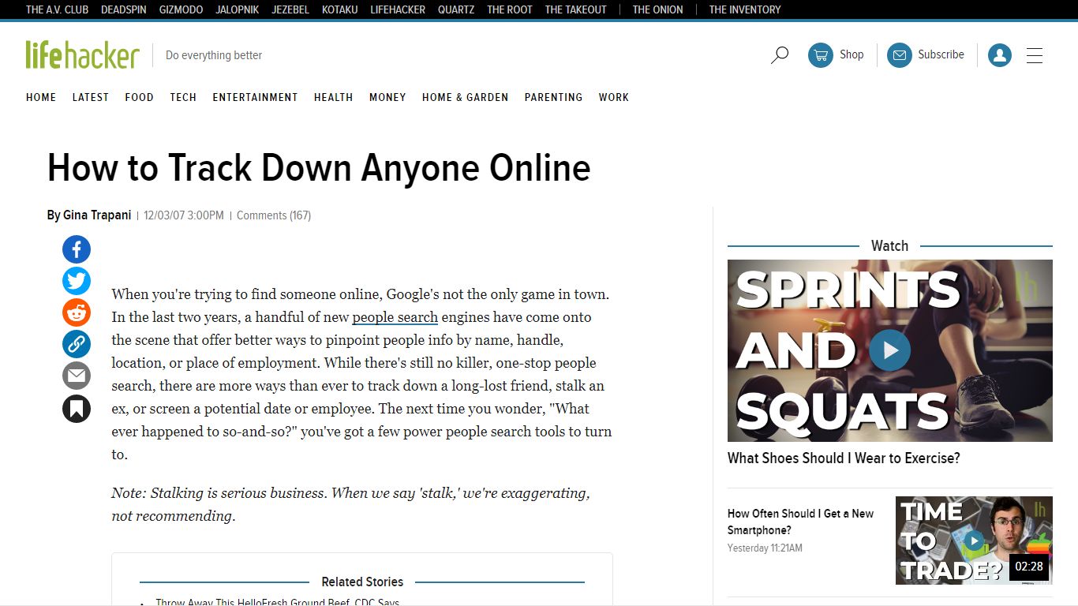Click the shopping cart Shop icon
Screen dimensions: 1078x606
(821, 55)
